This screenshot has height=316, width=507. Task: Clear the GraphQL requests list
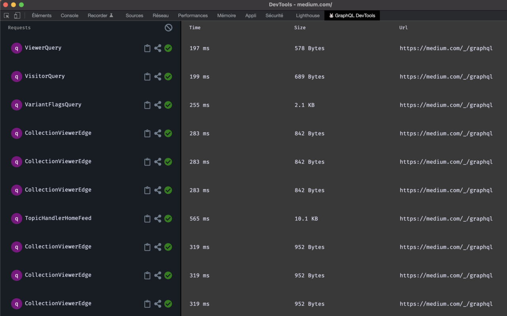(169, 28)
